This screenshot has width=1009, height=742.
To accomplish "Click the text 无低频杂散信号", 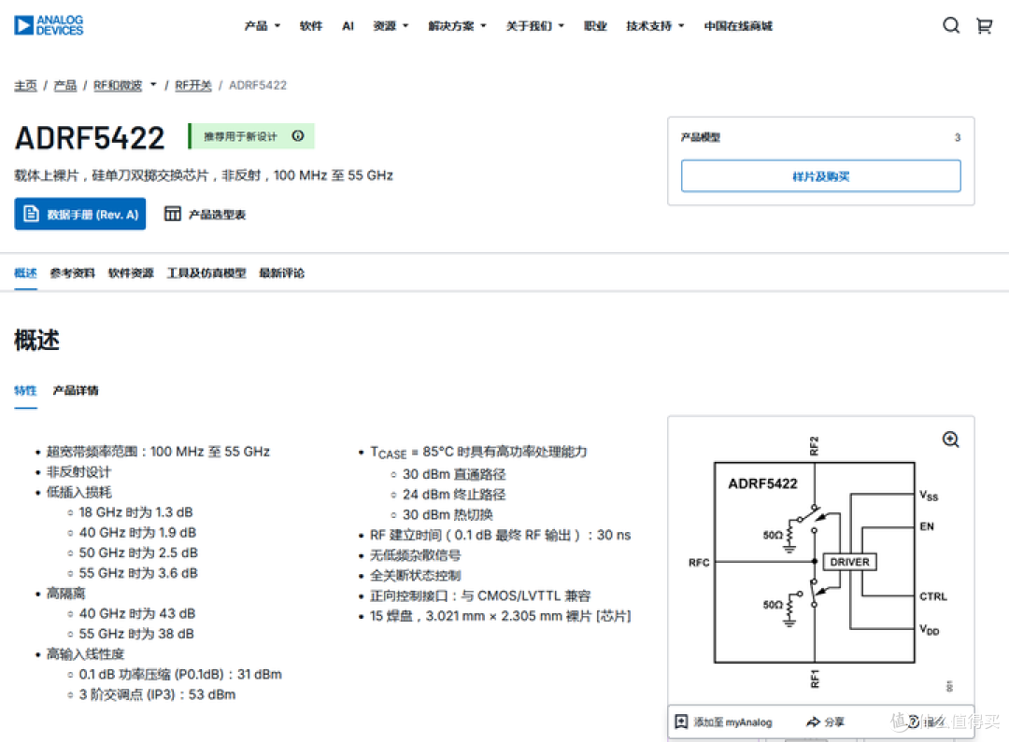I will click(x=415, y=555).
